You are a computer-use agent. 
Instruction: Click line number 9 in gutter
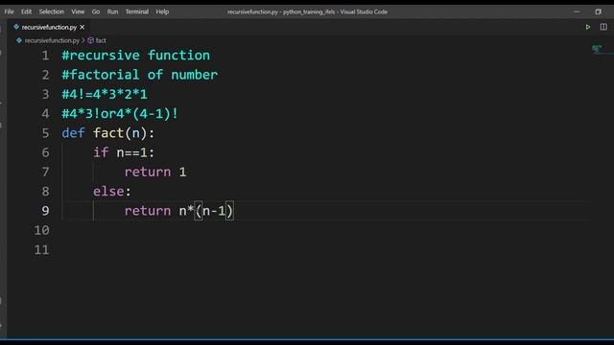tap(45, 211)
